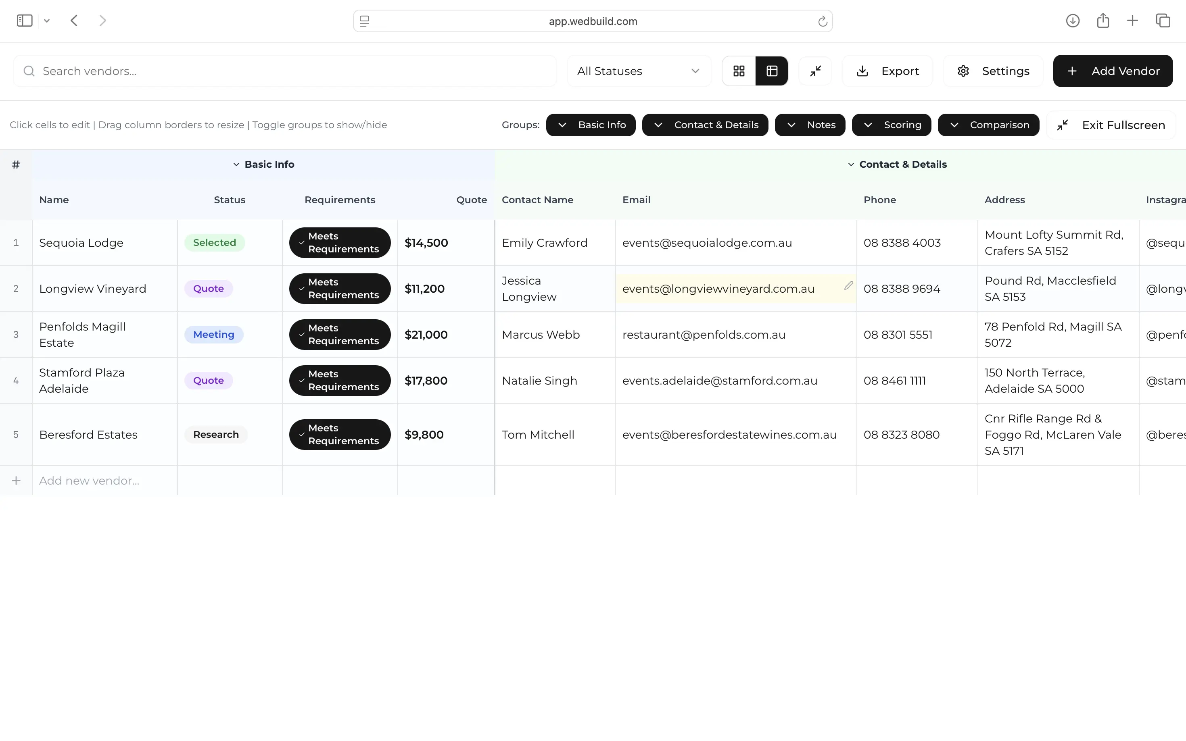Screen dimensions: 1186x741
Task: Toggle the Scoring group visibility
Action: [892, 125]
